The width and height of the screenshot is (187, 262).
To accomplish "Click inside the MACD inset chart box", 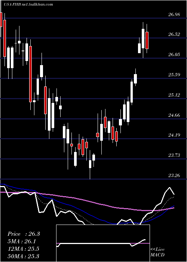I will (x=103, y=243).
